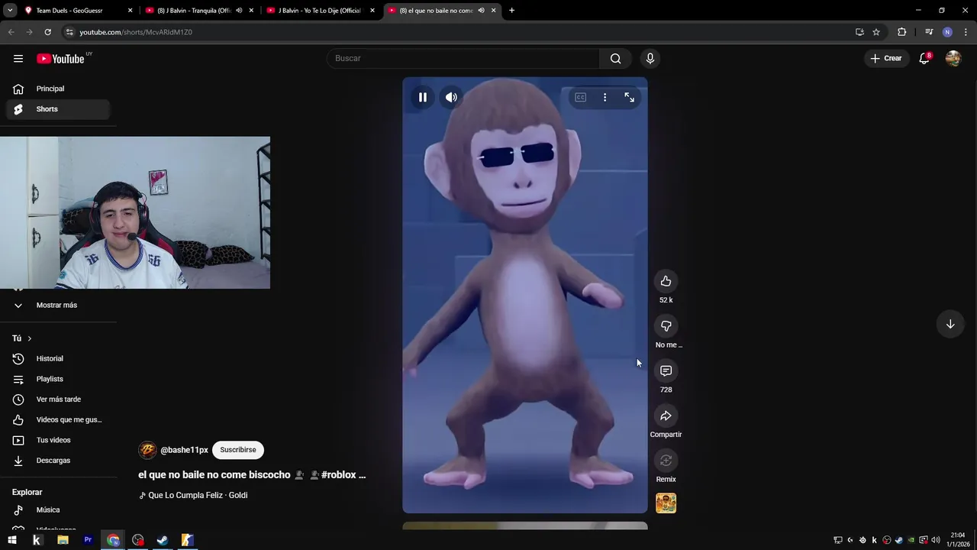This screenshot has width=977, height=550.
Task: Open the YouTube hamburger guide menu
Action: (x=18, y=58)
